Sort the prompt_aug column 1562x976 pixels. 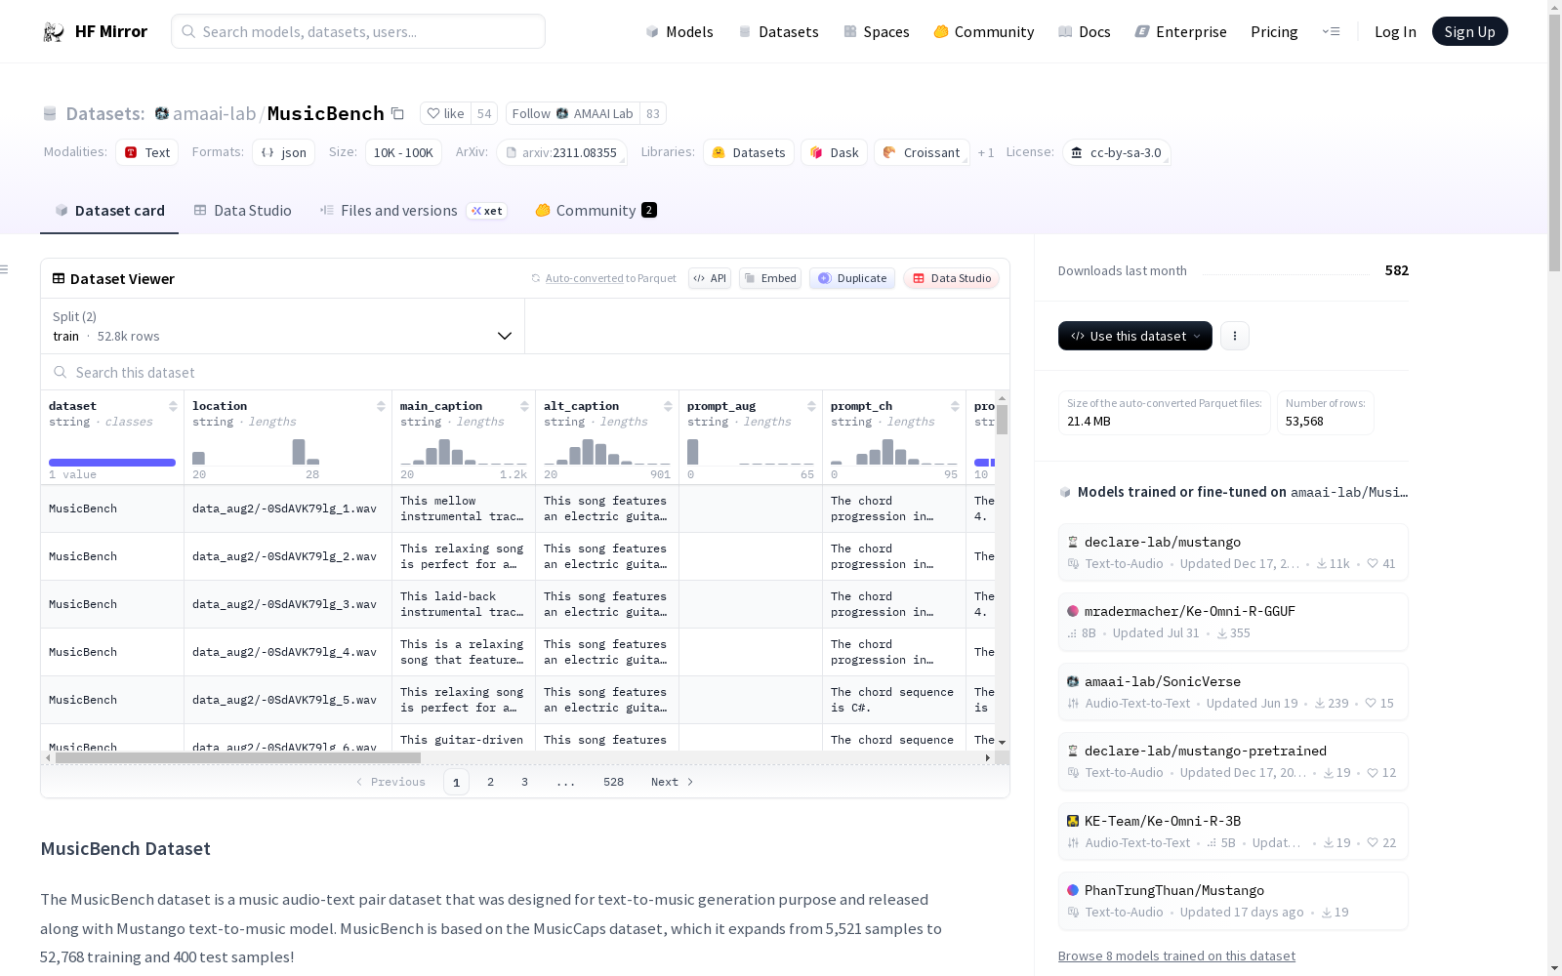point(811,406)
